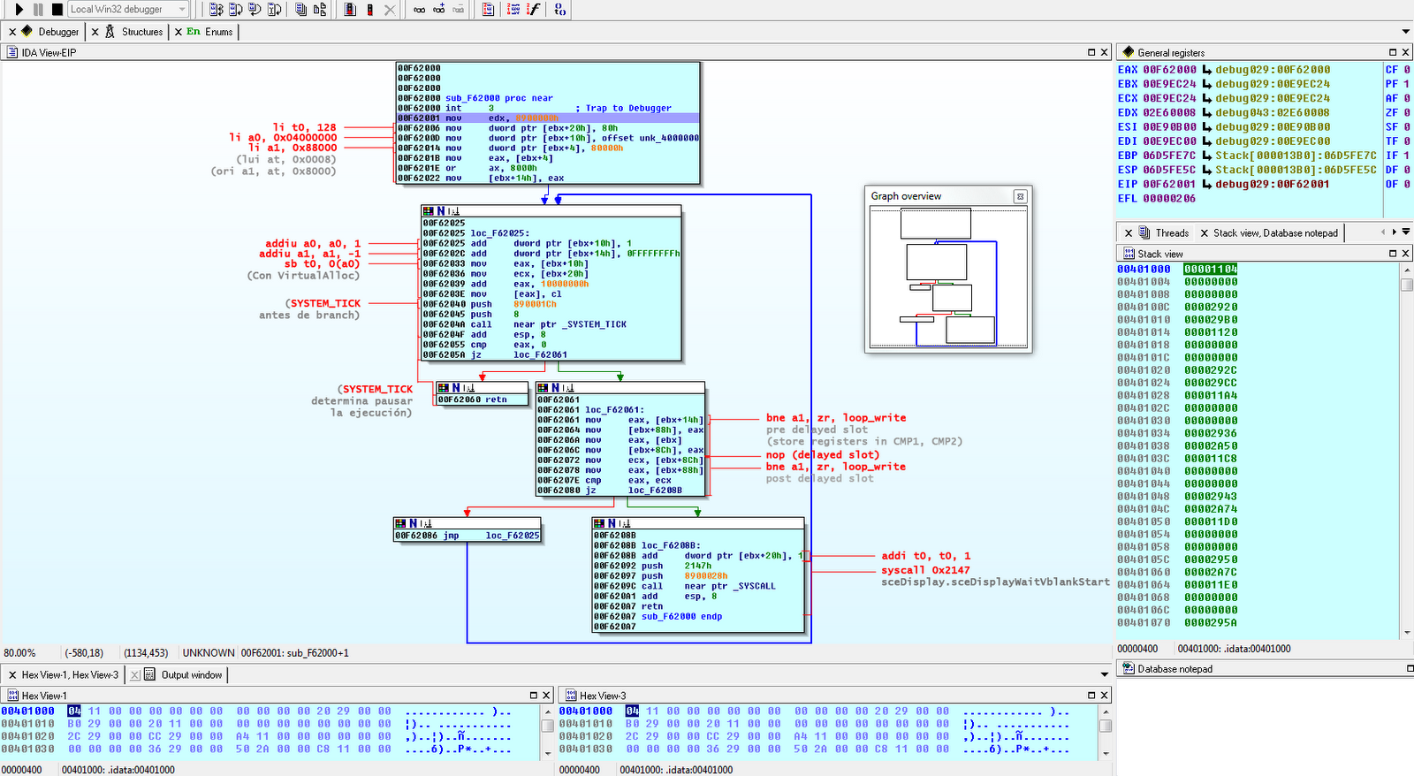Click the add watch glasses-plus icon
The image size is (1414, 776).
(x=438, y=10)
